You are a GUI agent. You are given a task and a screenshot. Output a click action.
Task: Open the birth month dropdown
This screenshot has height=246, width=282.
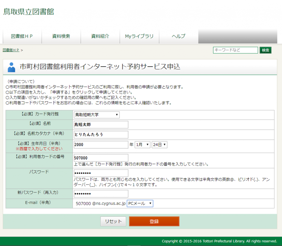click(x=142, y=145)
